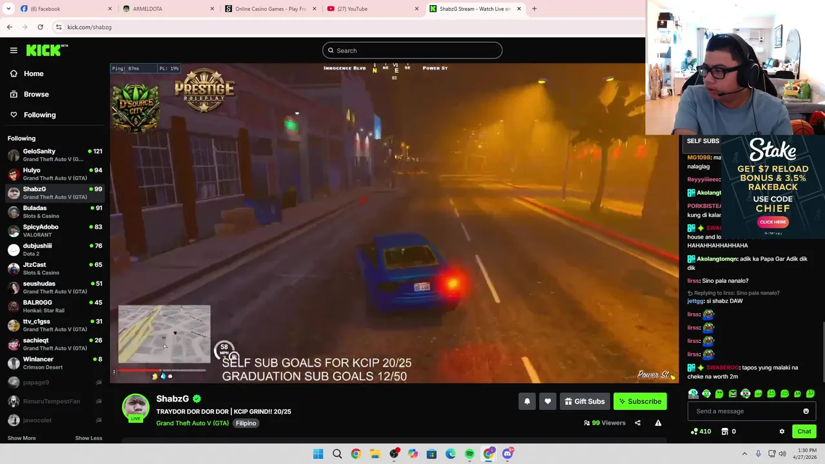Report stream with warning triangle icon
The image size is (825, 464).
click(x=658, y=423)
